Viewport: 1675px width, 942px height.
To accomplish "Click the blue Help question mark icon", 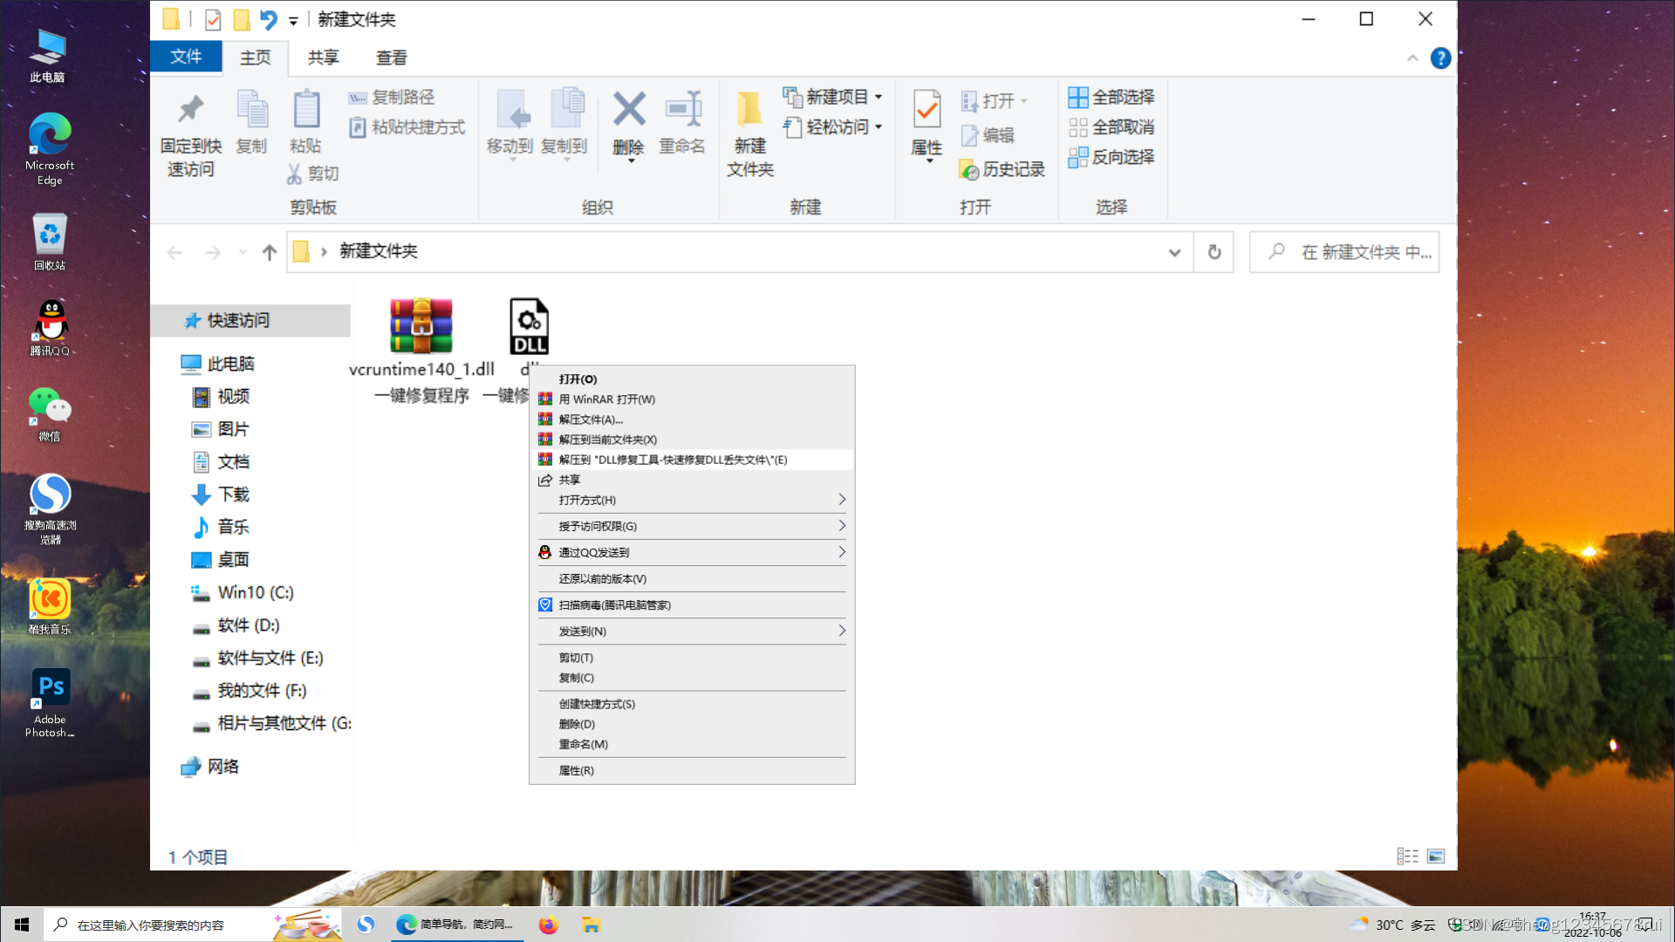I will point(1440,58).
